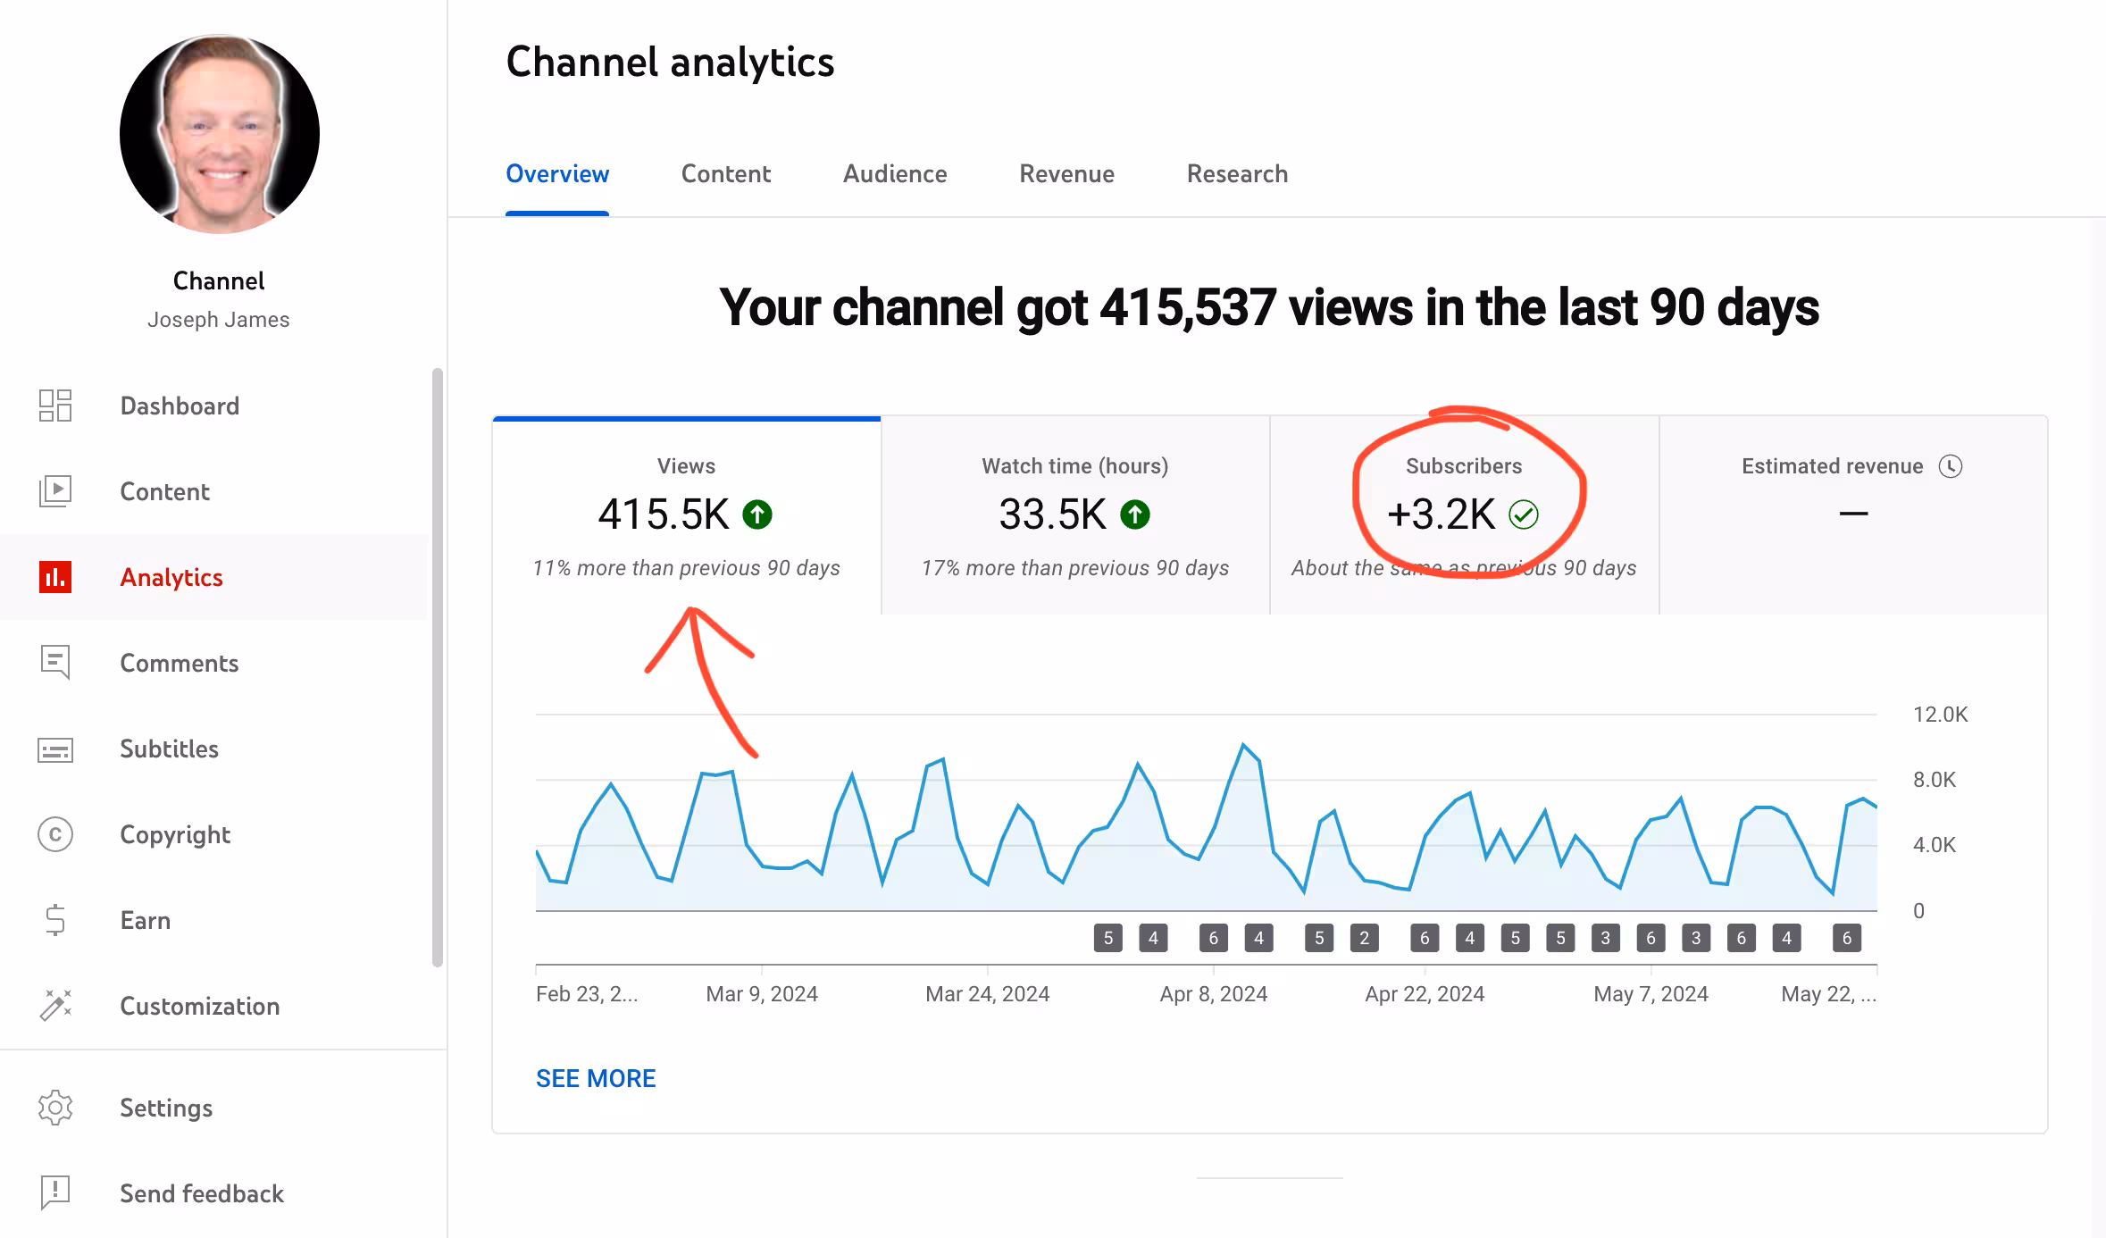
Task: Click the sidebar vertical scrollbar
Action: coord(438,666)
